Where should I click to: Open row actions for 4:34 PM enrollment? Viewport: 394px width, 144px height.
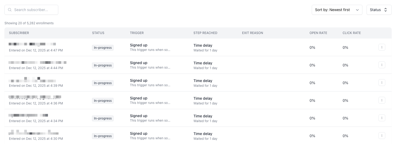point(382,118)
